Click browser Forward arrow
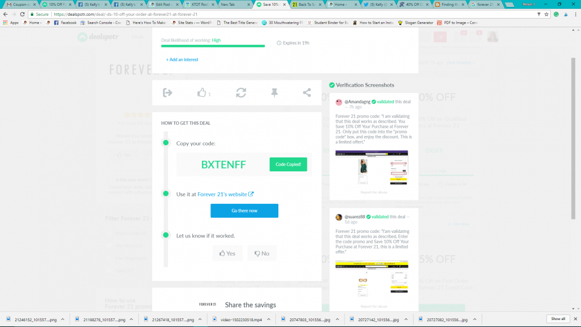The width and height of the screenshot is (581, 327). (14, 14)
